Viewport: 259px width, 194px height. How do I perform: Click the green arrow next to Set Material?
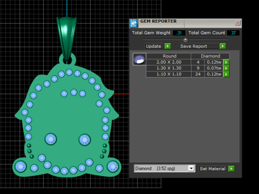pyautogui.click(x=231, y=169)
